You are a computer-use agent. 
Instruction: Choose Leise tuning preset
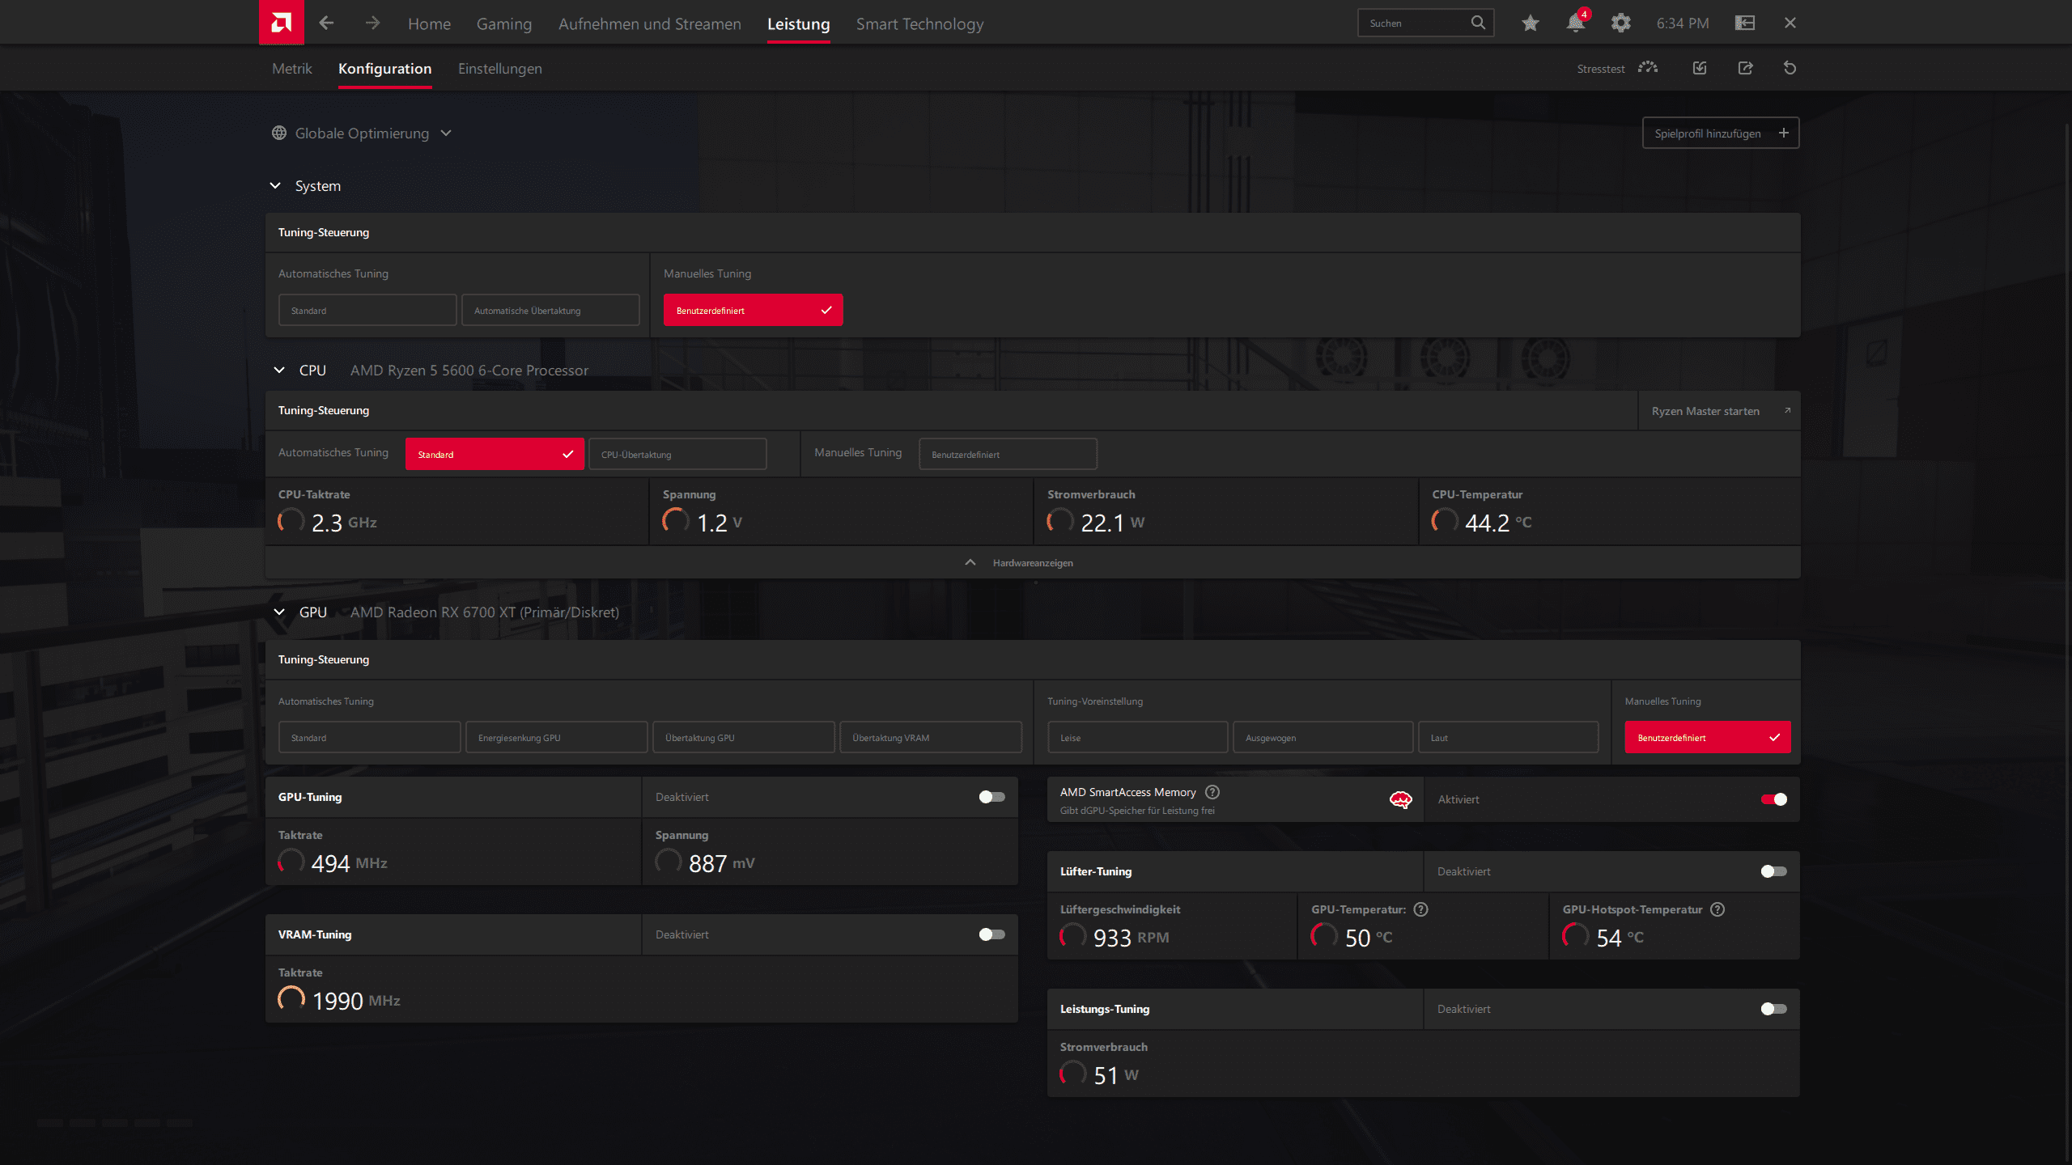[1138, 738]
